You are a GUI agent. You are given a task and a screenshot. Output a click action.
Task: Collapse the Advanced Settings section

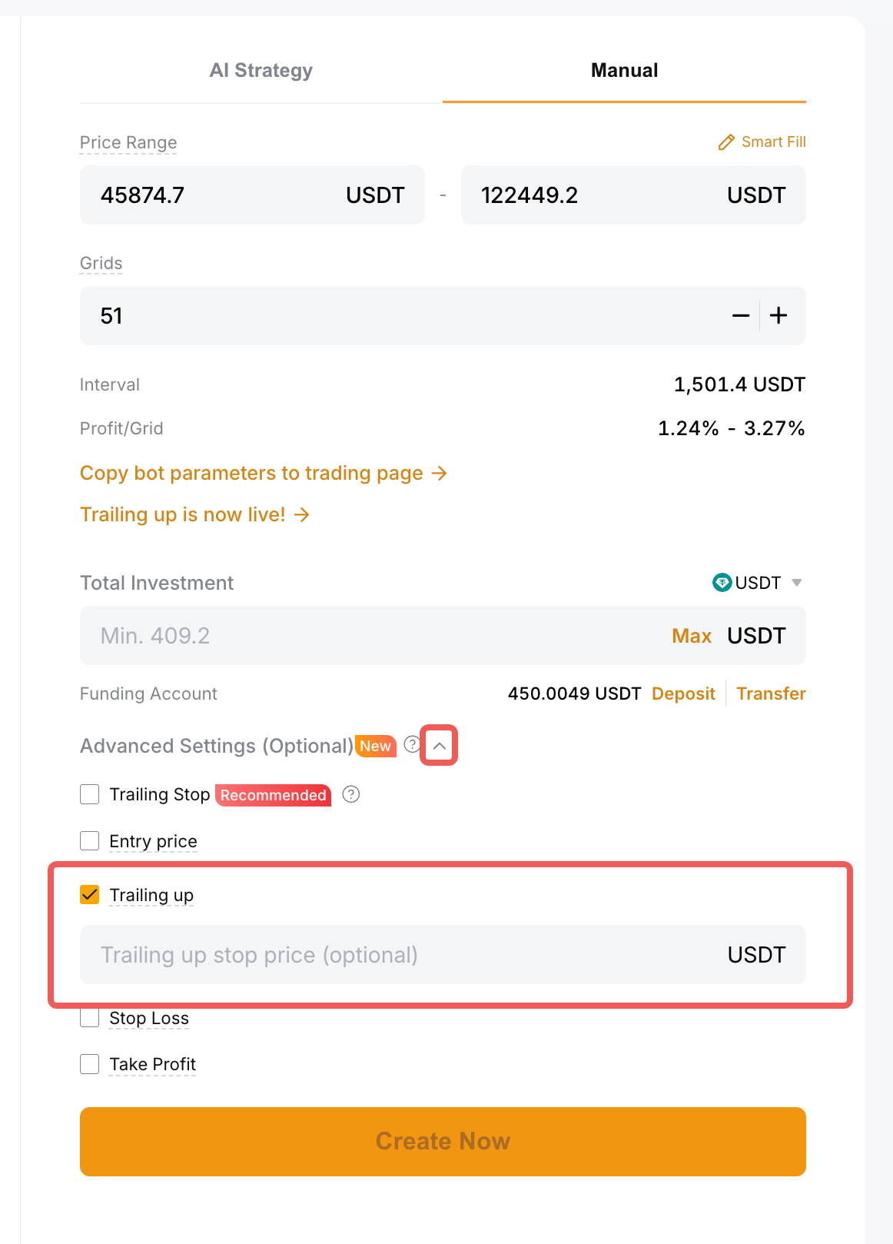point(440,746)
